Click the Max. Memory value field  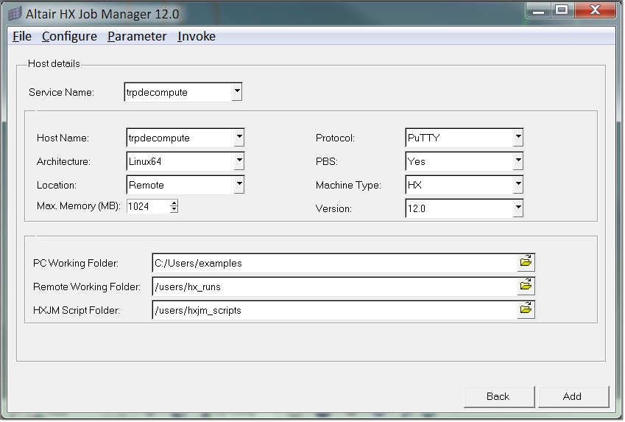pos(147,207)
